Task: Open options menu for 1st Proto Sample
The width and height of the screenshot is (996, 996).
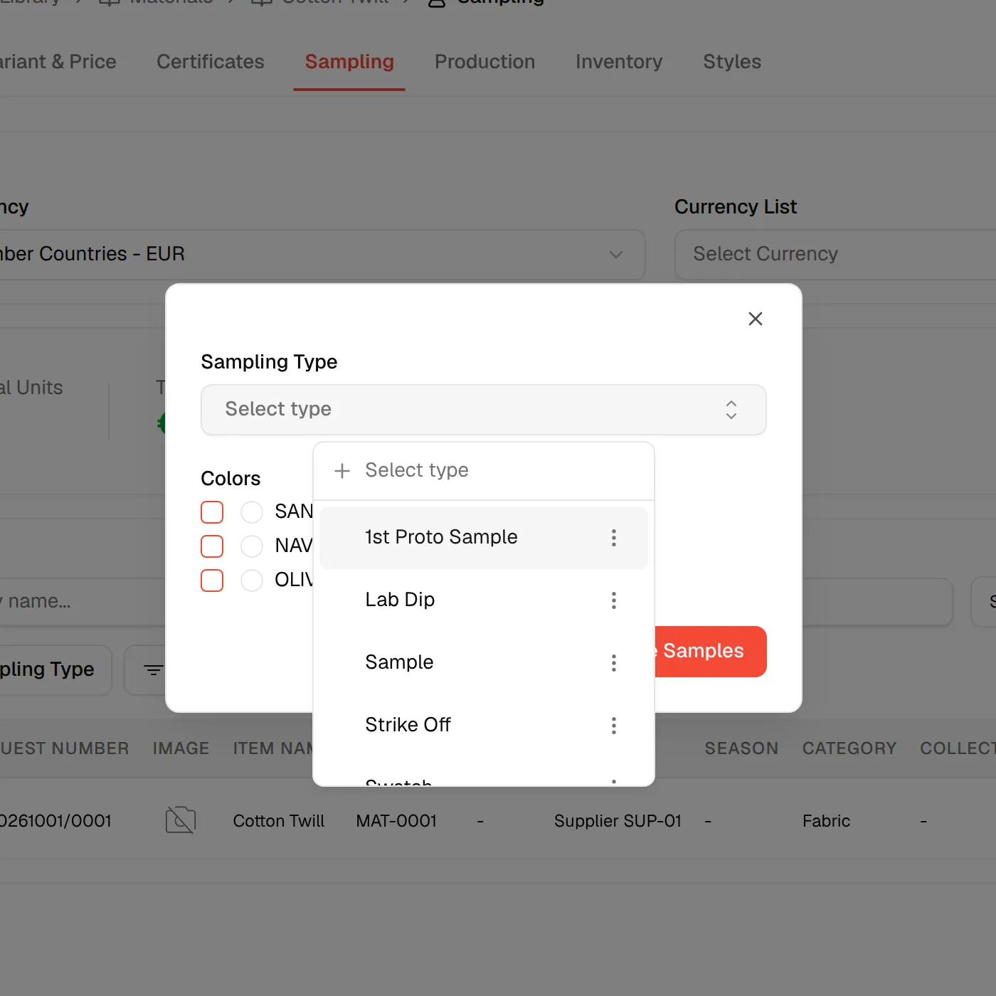Action: [x=614, y=538]
